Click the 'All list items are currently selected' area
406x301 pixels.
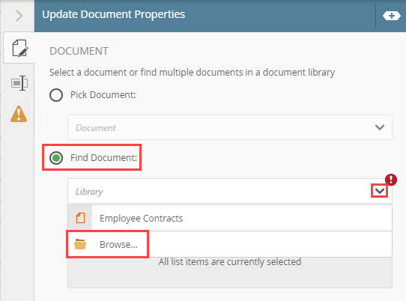pyautogui.click(x=230, y=261)
